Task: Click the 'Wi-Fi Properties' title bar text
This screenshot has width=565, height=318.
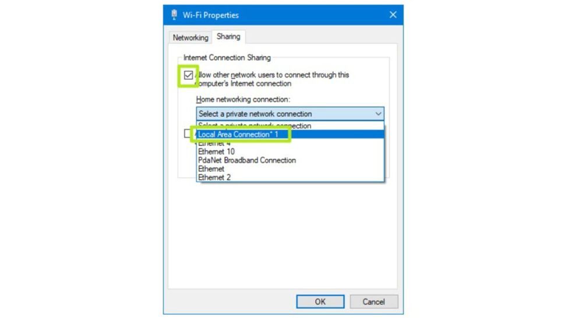Action: (211, 15)
